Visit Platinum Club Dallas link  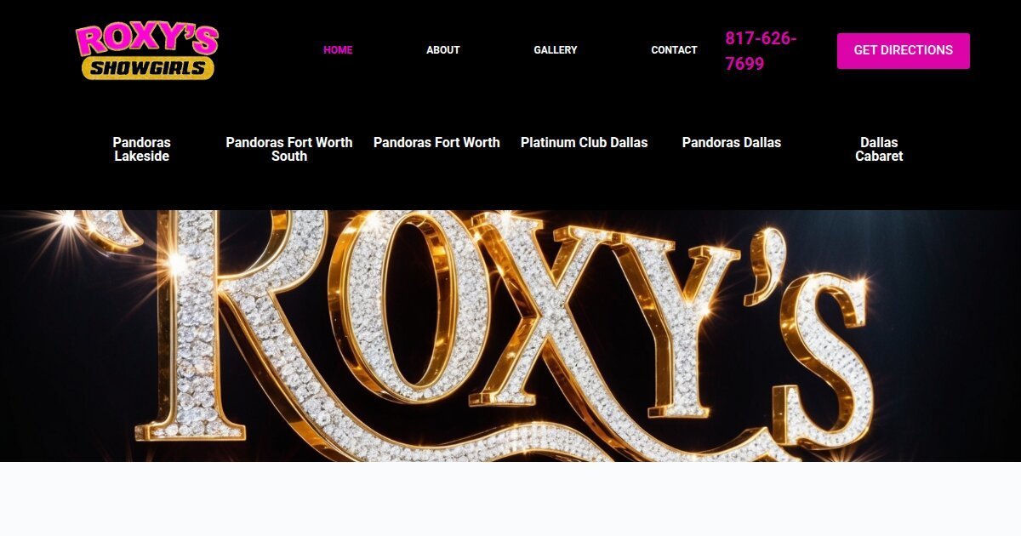(x=585, y=143)
